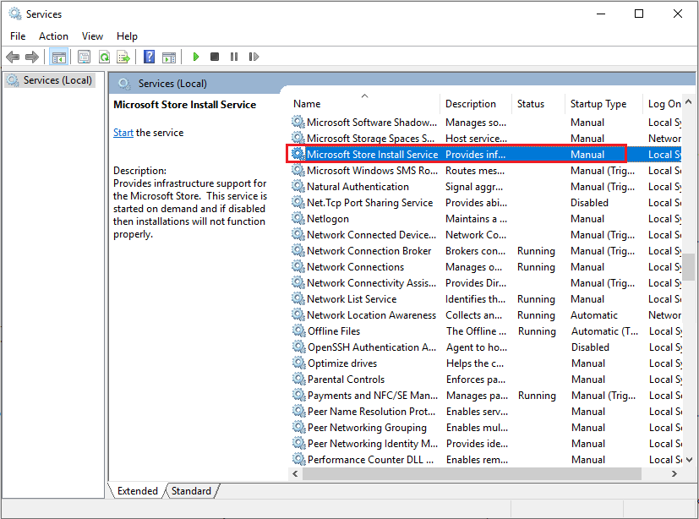
Task: Open the Action menu
Action: pos(53,36)
